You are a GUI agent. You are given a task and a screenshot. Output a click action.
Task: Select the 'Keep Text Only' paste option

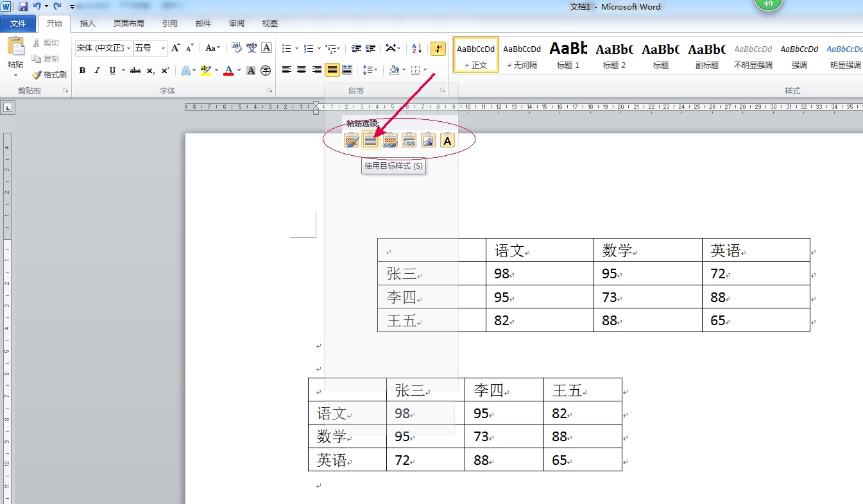[x=448, y=140]
